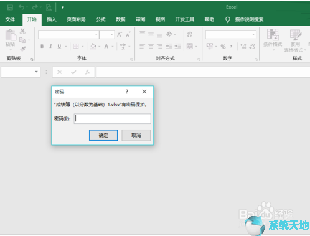The height and width of the screenshot is (236, 310).
Task: Click the Decrease Indent icon
Action: (169, 46)
